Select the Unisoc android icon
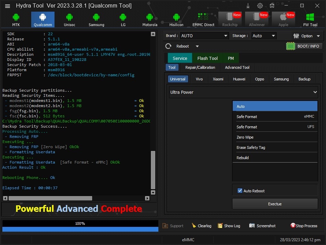This screenshot has width=326, height=245. coord(70,17)
